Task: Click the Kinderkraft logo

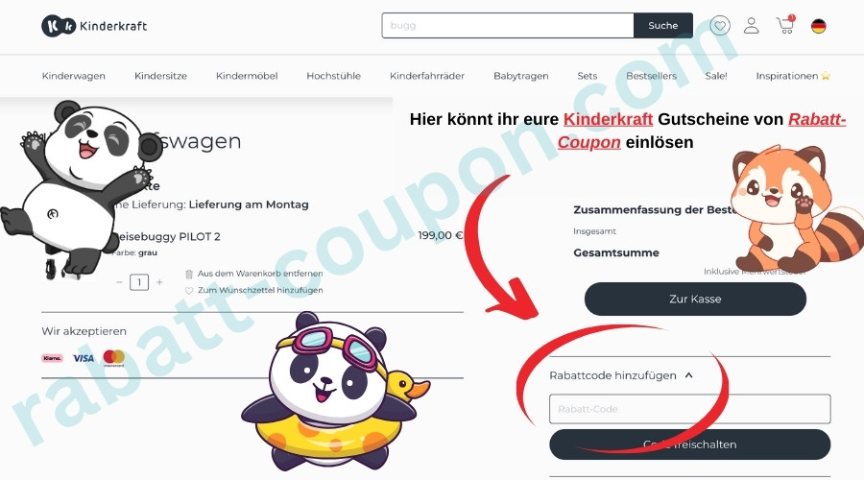Action: point(94,26)
